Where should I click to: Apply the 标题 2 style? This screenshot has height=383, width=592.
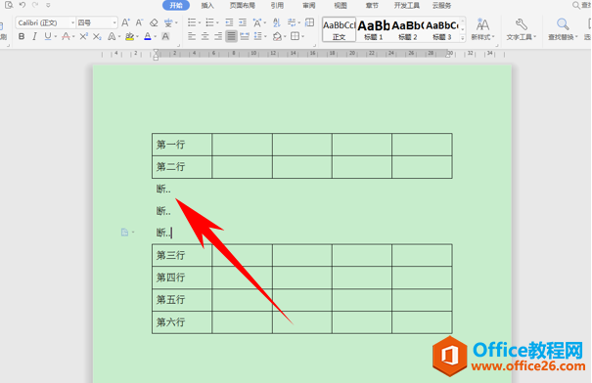click(408, 29)
